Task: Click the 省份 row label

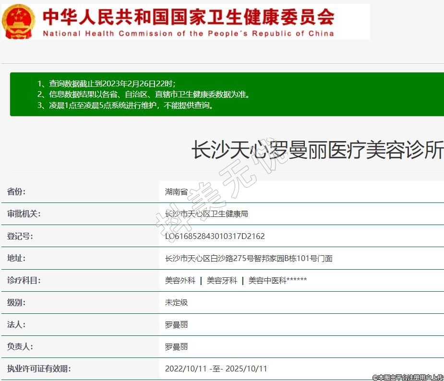Action: pos(16,192)
